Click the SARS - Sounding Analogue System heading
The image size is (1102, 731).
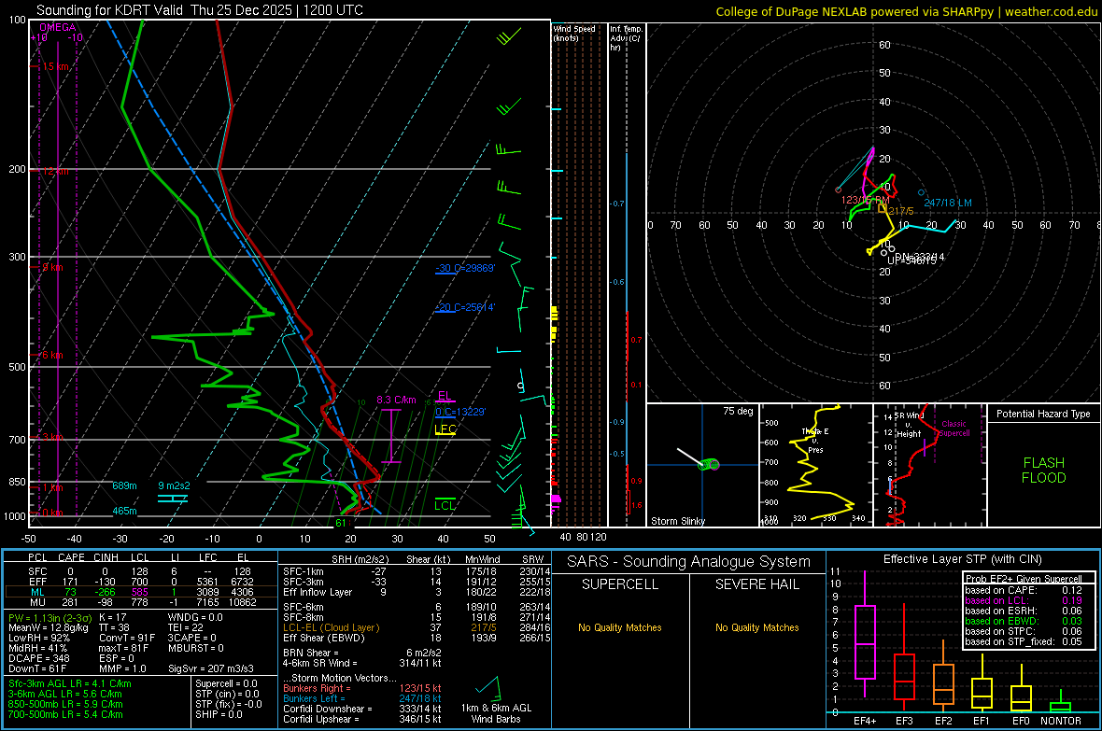tap(689, 562)
